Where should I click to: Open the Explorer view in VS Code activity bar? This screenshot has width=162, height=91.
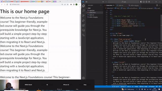click(x=84, y=6)
